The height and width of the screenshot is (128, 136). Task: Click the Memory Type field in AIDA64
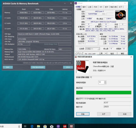click(44, 52)
